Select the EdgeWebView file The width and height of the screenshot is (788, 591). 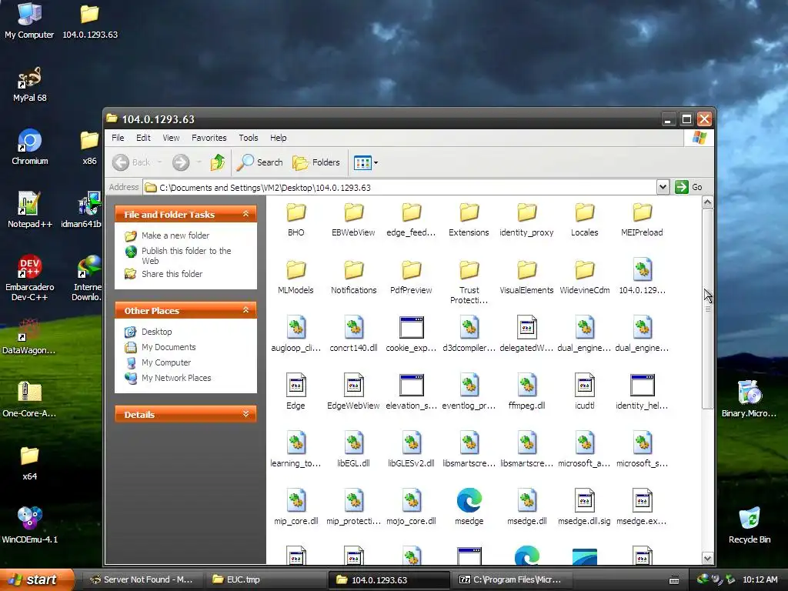click(x=353, y=392)
